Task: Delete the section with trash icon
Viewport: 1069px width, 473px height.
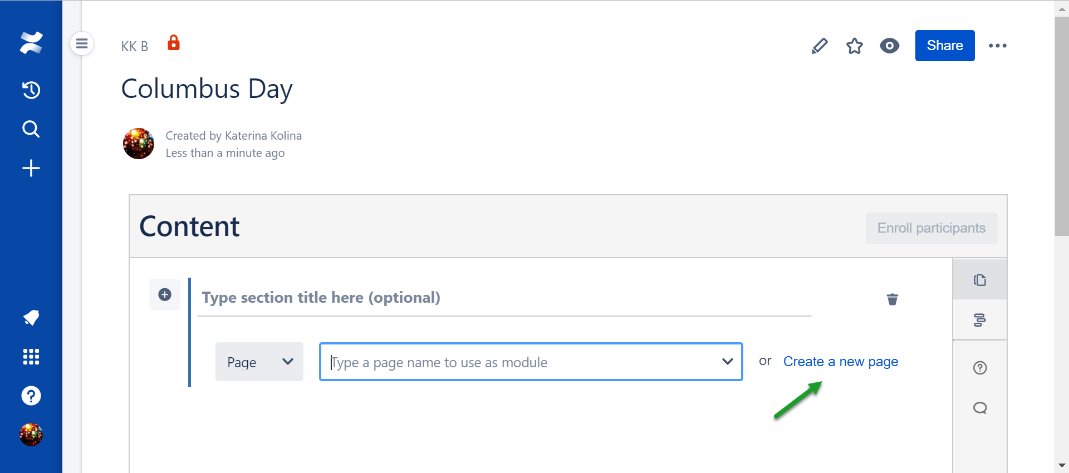Action: (893, 299)
